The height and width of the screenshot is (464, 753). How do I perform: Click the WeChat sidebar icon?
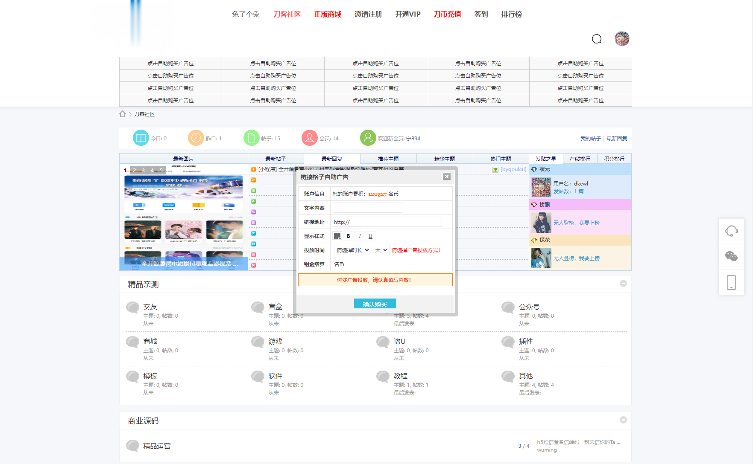click(x=732, y=257)
